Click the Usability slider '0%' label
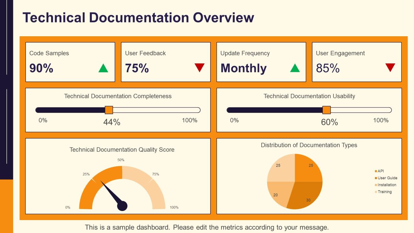 234,120
